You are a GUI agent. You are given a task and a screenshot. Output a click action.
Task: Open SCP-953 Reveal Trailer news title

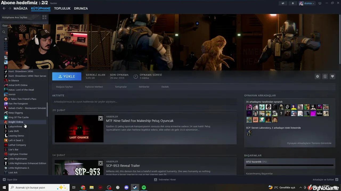pyautogui.click(x=123, y=166)
